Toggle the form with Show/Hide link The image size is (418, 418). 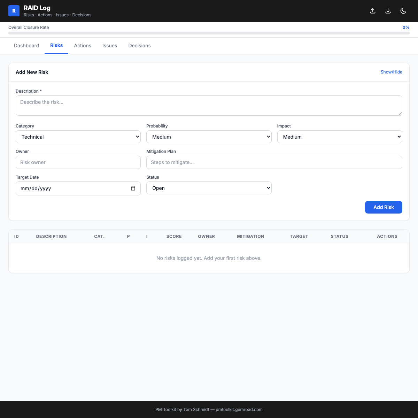click(x=391, y=72)
